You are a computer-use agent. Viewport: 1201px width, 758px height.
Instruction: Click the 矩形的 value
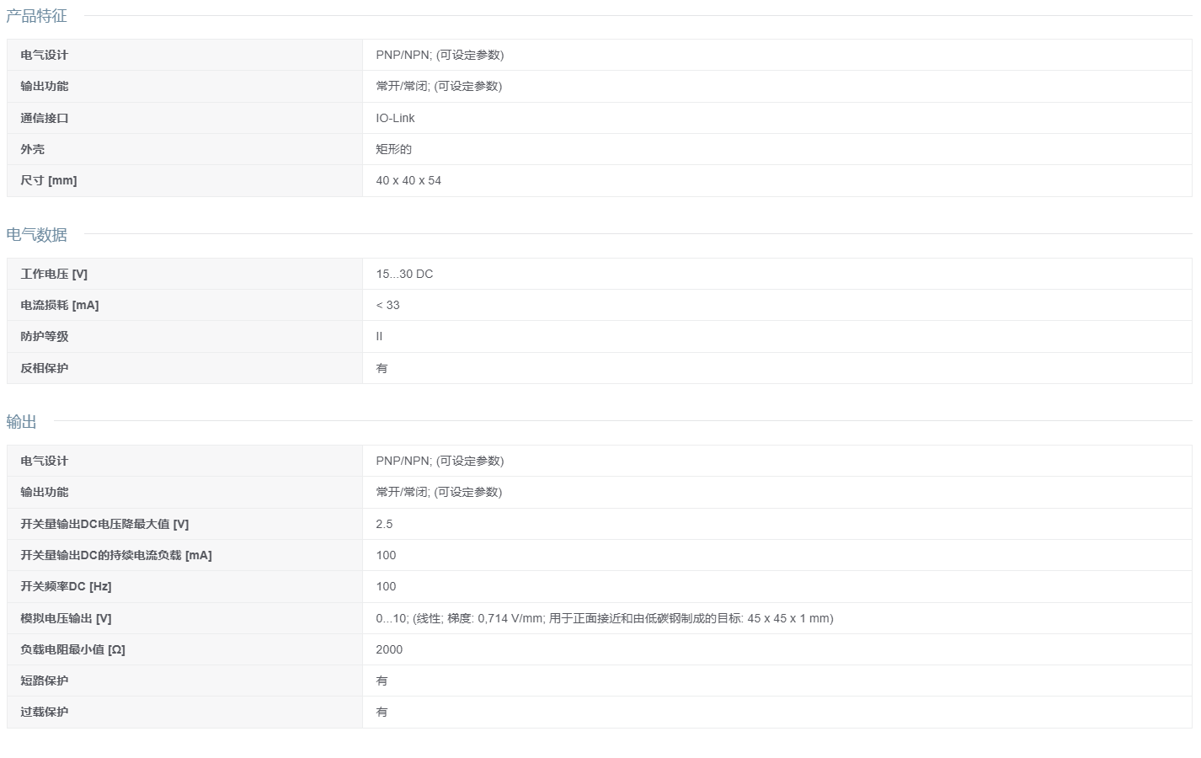point(393,149)
